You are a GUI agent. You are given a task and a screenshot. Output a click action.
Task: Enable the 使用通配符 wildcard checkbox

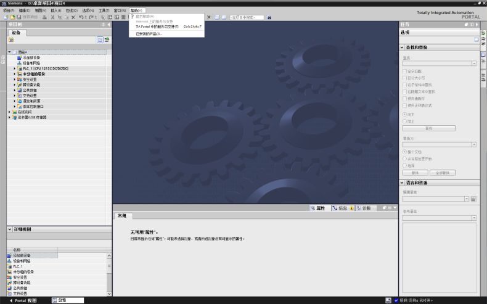[404, 99]
